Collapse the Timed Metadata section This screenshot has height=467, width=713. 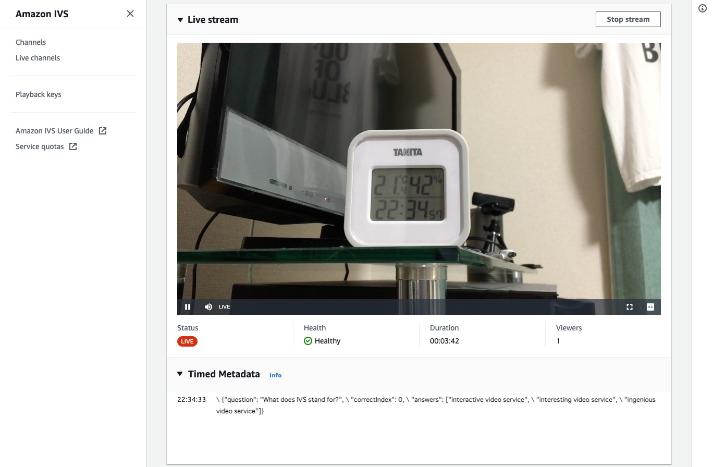[180, 374]
